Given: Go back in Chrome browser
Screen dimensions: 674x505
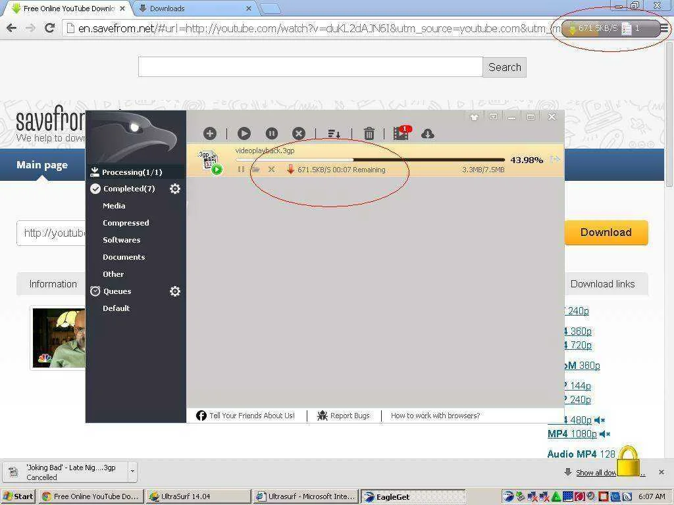Looking at the screenshot, I should tap(12, 28).
